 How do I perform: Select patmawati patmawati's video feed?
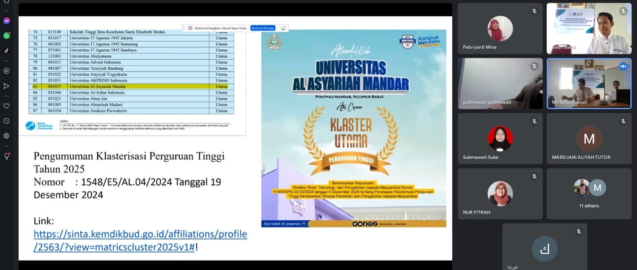(x=500, y=83)
